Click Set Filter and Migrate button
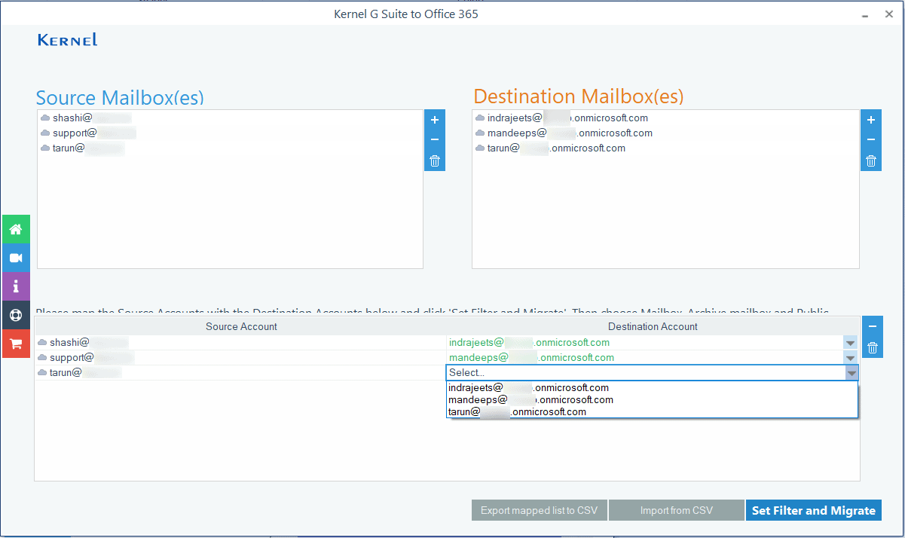The image size is (905, 538). click(813, 510)
